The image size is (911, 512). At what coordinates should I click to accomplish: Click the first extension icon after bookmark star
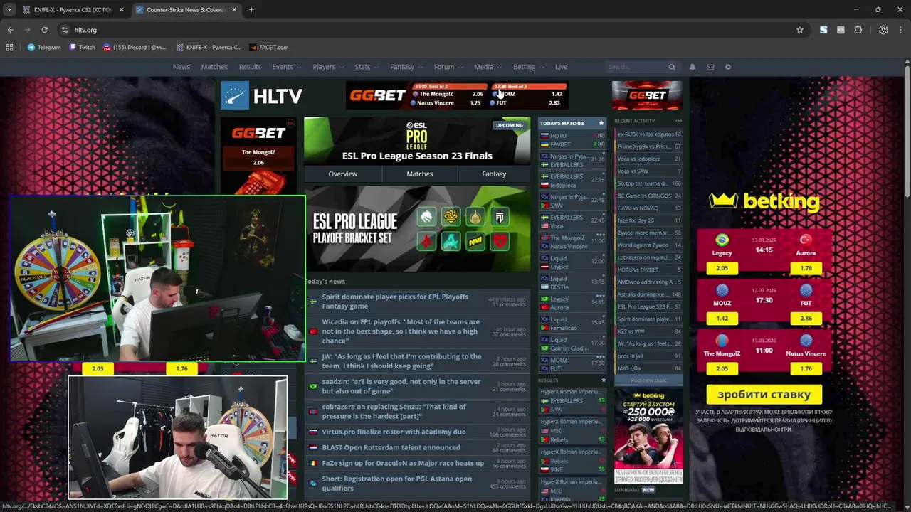[x=823, y=30]
